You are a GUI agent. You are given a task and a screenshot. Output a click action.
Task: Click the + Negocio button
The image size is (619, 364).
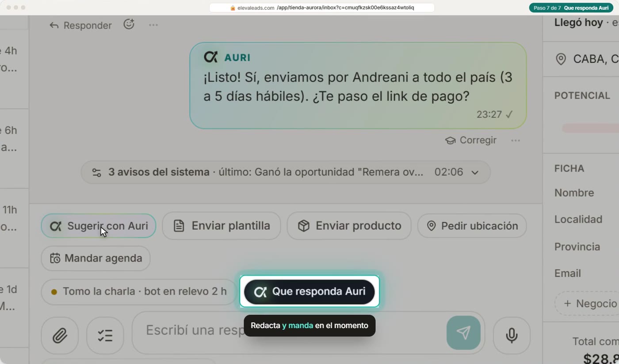coord(587,303)
